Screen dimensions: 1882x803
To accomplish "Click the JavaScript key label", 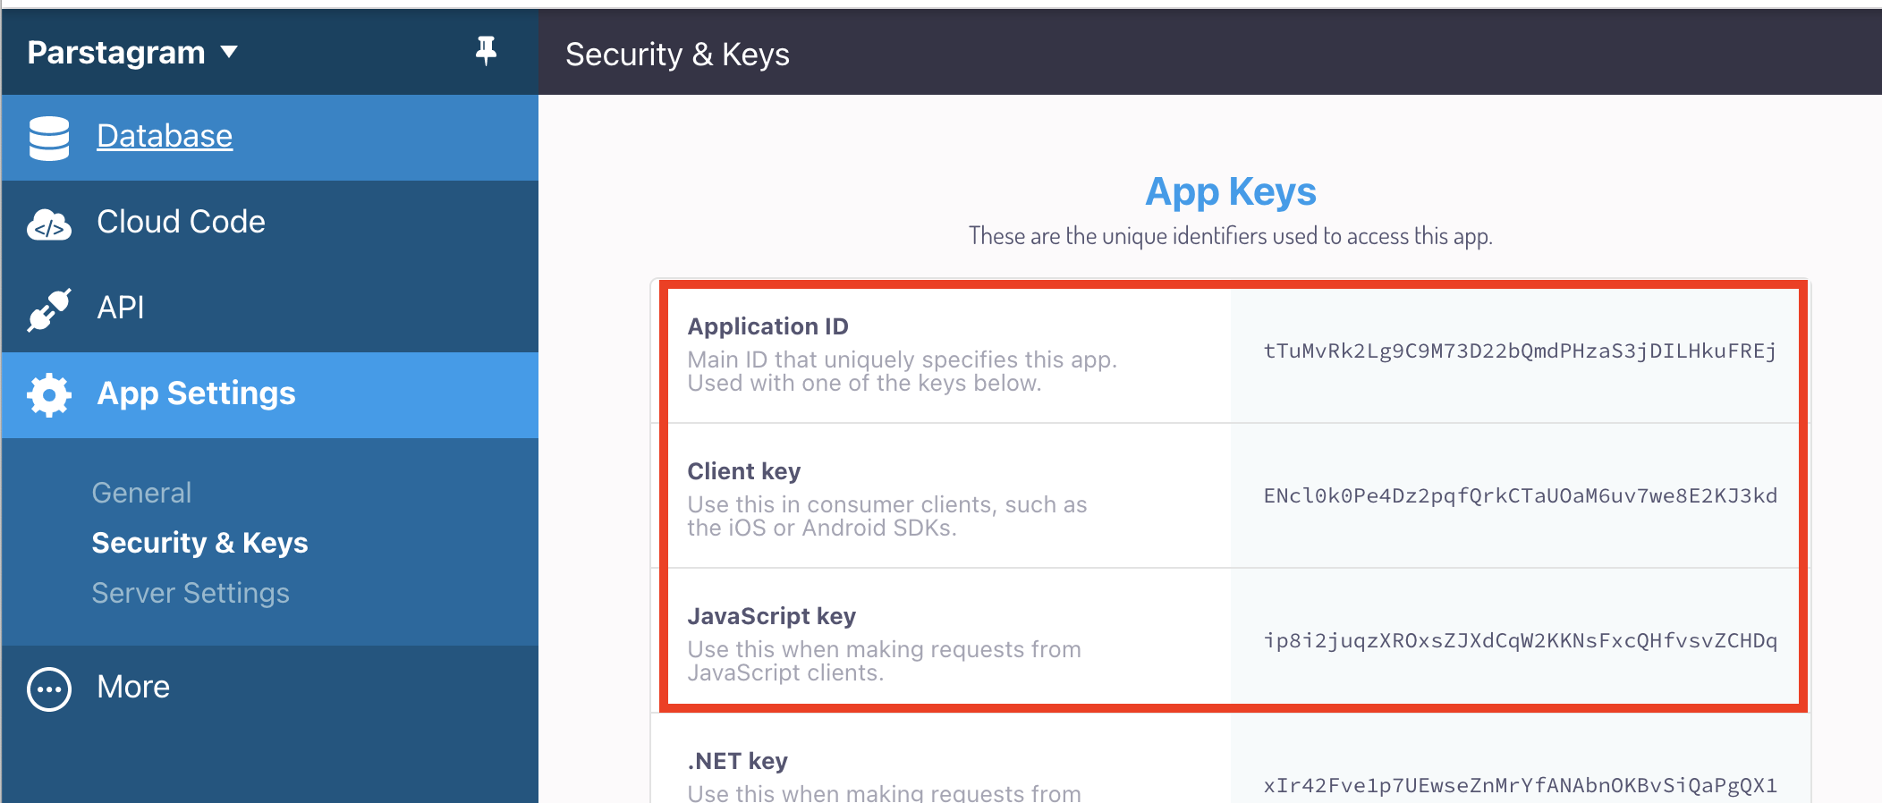I will 771,616.
